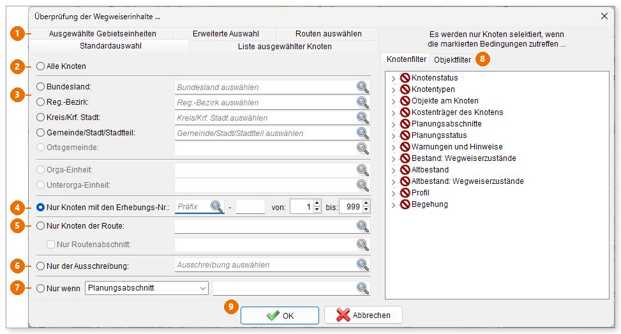Open Bundesland search magnifier icon
Image resolution: width=621 pixels, height=334 pixels.
(363, 87)
